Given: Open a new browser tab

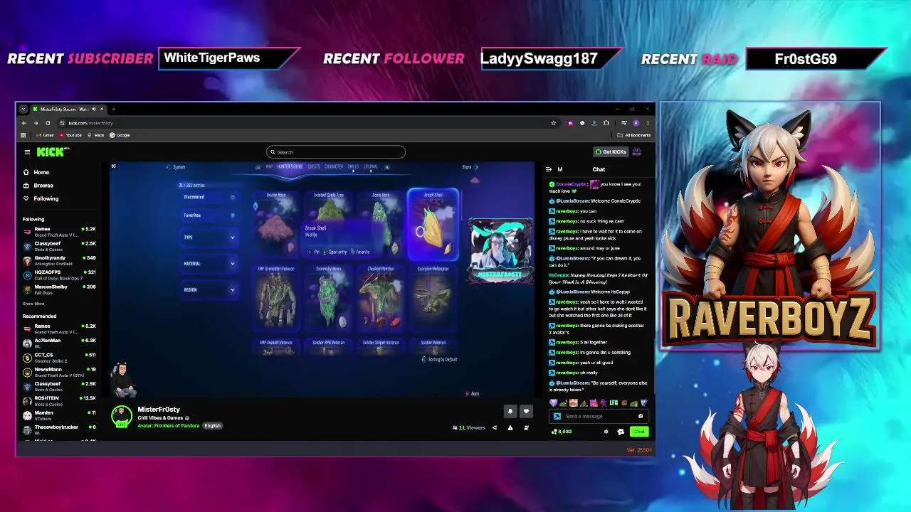Looking at the screenshot, I should point(113,109).
